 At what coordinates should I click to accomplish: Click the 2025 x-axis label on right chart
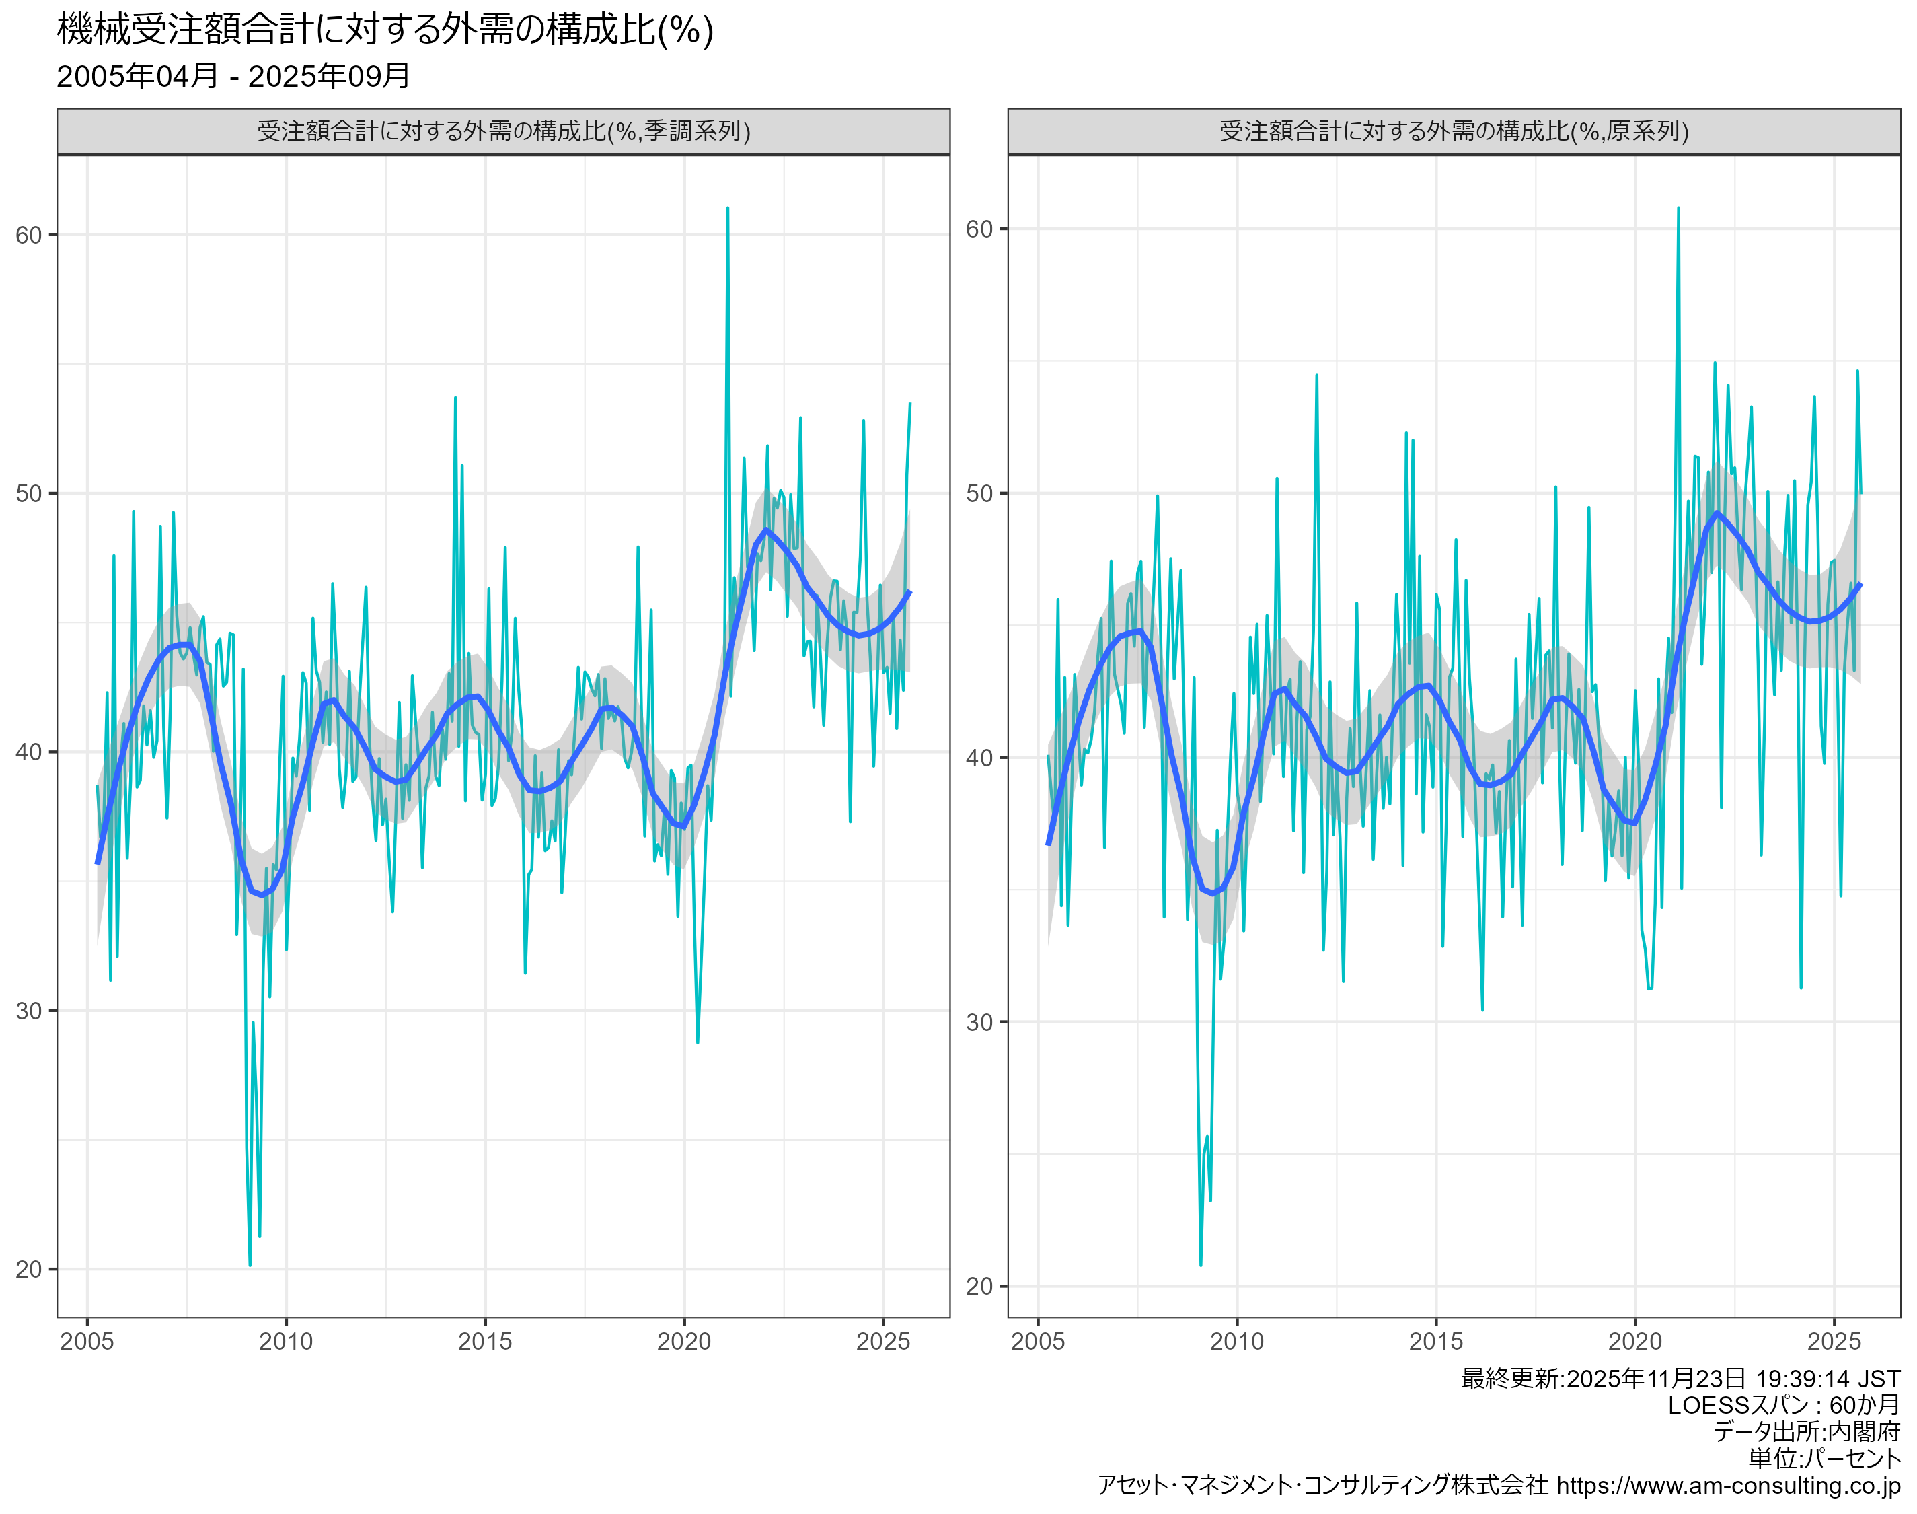(x=1834, y=1342)
